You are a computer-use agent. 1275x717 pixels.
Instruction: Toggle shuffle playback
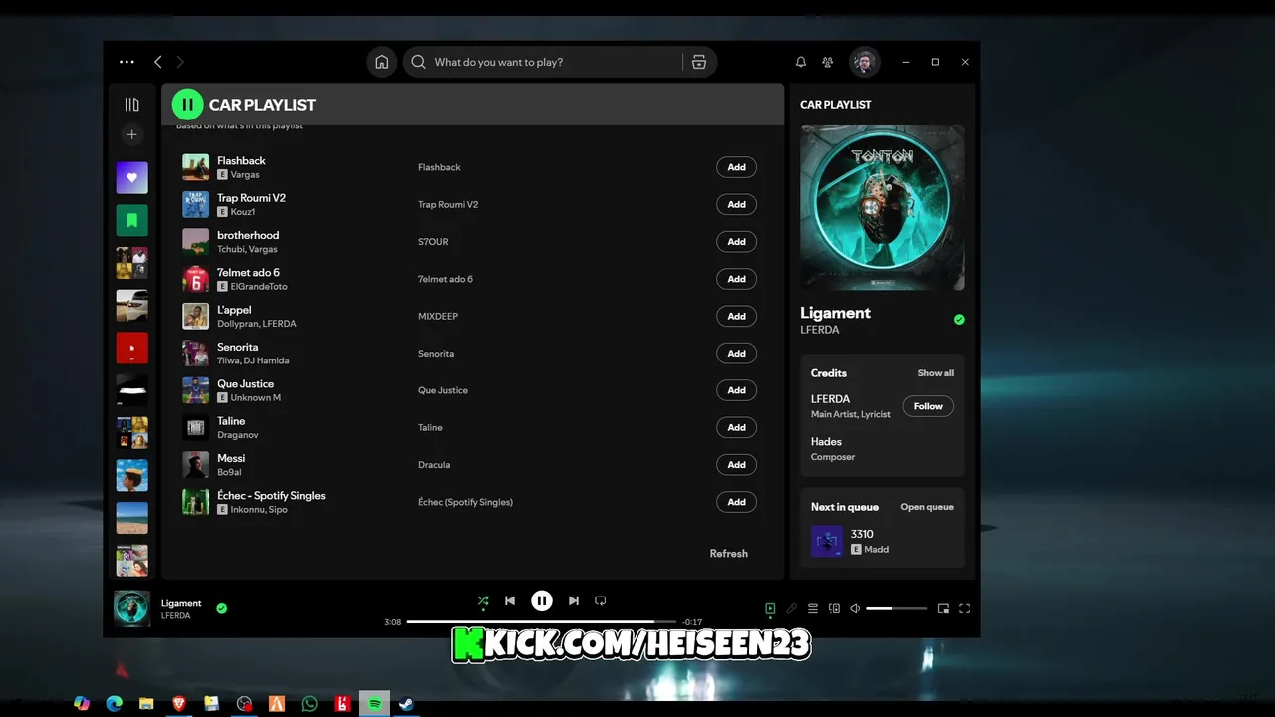[x=483, y=601]
